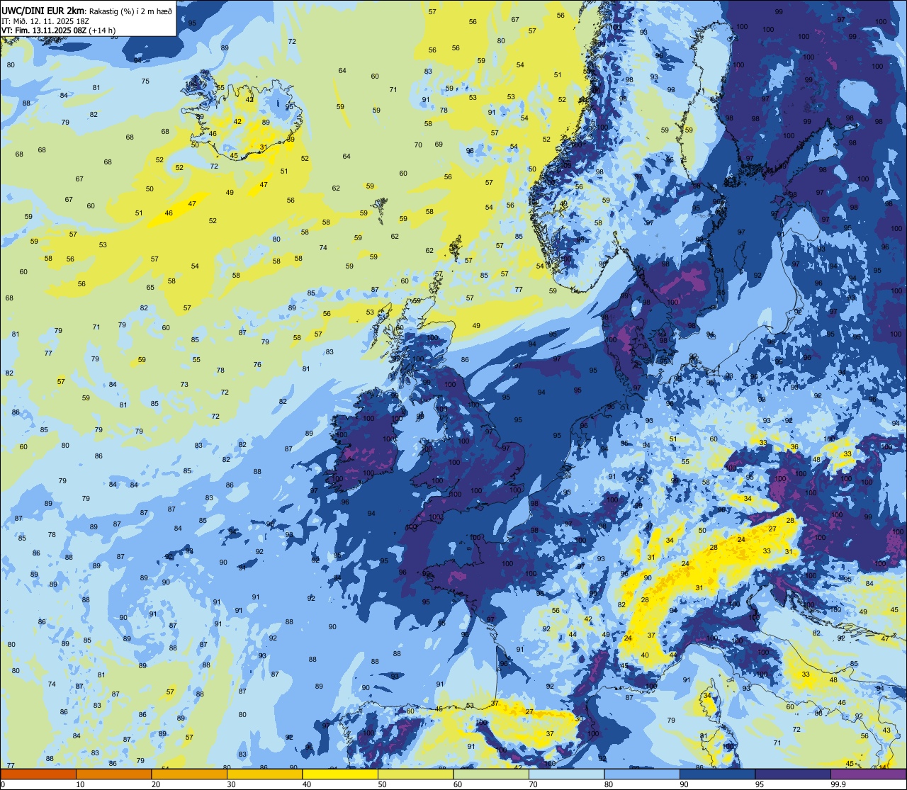The width and height of the screenshot is (907, 790).
Task: Click the 0–10% dark orange legend swatch
Action: point(38,774)
